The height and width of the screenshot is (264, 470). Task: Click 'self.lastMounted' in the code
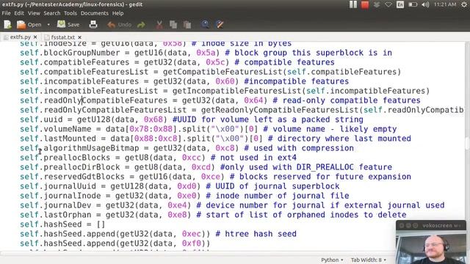click(58, 139)
